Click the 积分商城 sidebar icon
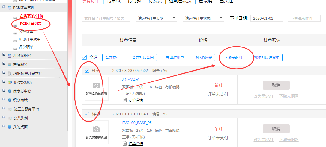 pyautogui.click(x=10, y=100)
